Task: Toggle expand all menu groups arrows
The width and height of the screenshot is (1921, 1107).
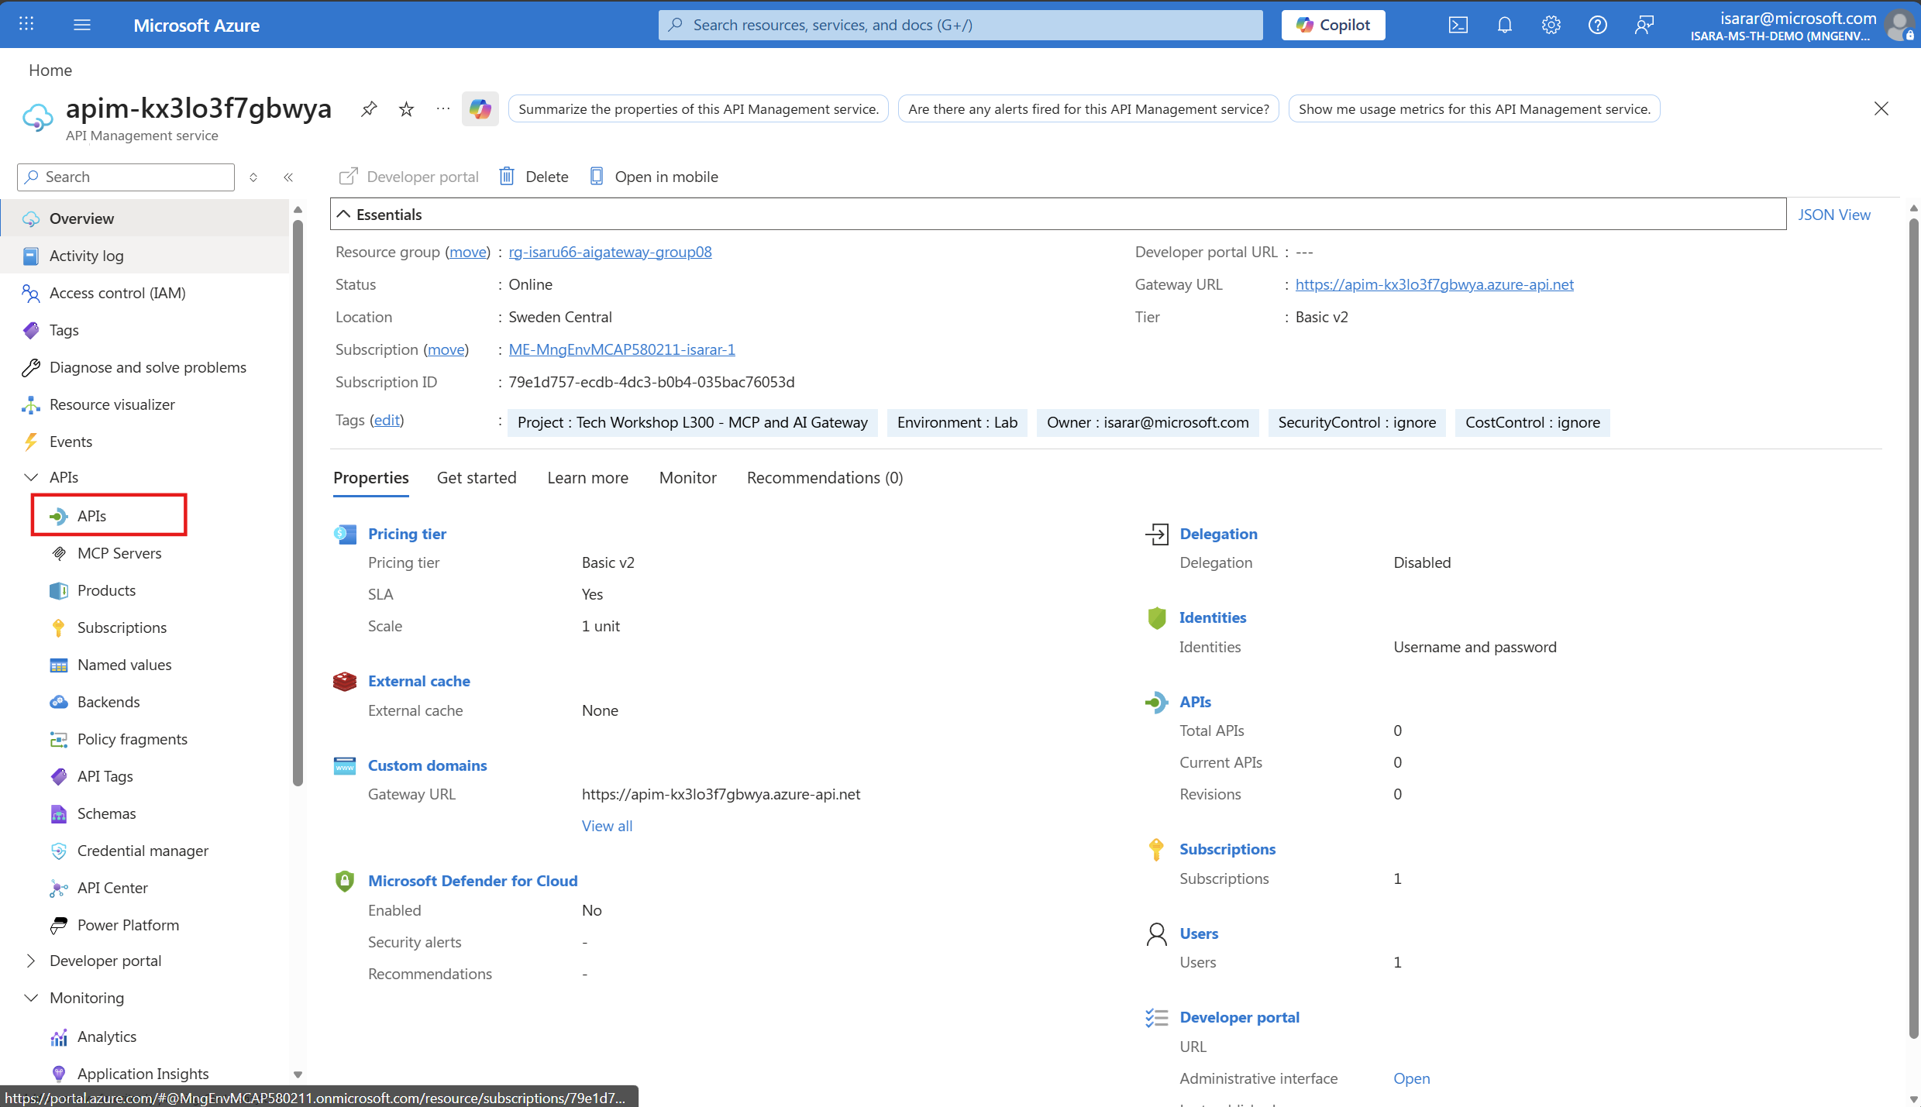Action: (253, 177)
